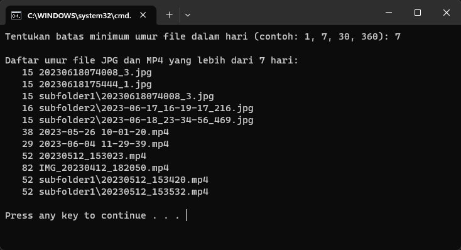Click the 20230618175444_1.jpg file line

click(x=87, y=85)
